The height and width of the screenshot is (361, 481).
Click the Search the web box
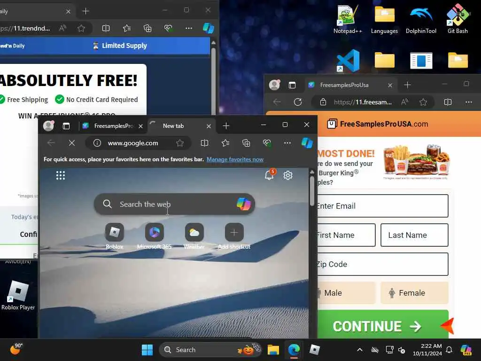[x=174, y=204]
